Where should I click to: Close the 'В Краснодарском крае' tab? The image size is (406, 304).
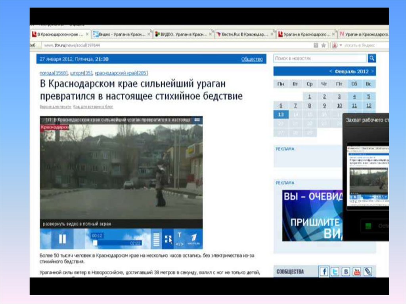click(87, 34)
